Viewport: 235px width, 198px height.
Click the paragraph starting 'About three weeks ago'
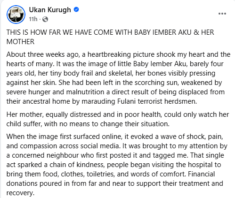[x=119, y=78]
